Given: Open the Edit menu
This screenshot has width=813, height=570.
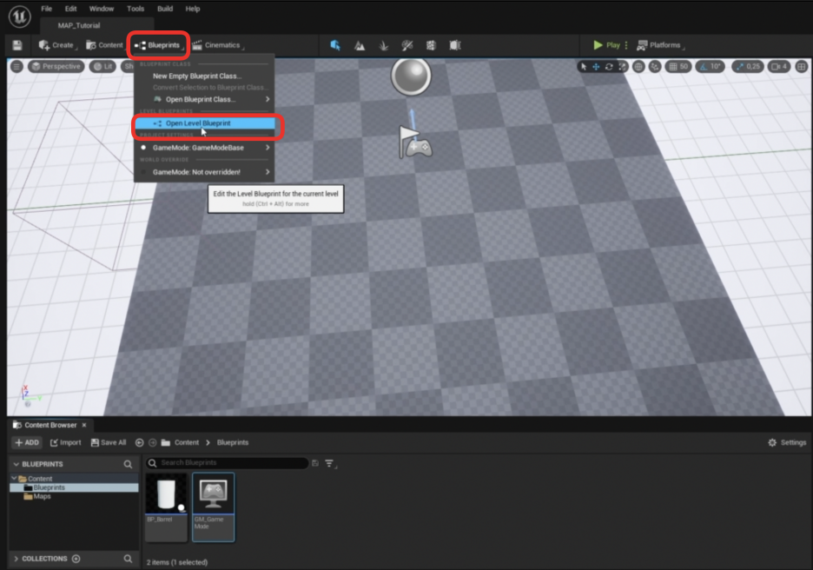Looking at the screenshot, I should 70,9.
